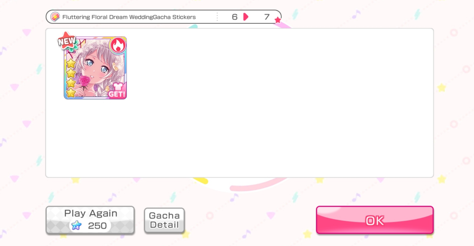
Task: Click the second gold star on card
Action: (x=71, y=73)
